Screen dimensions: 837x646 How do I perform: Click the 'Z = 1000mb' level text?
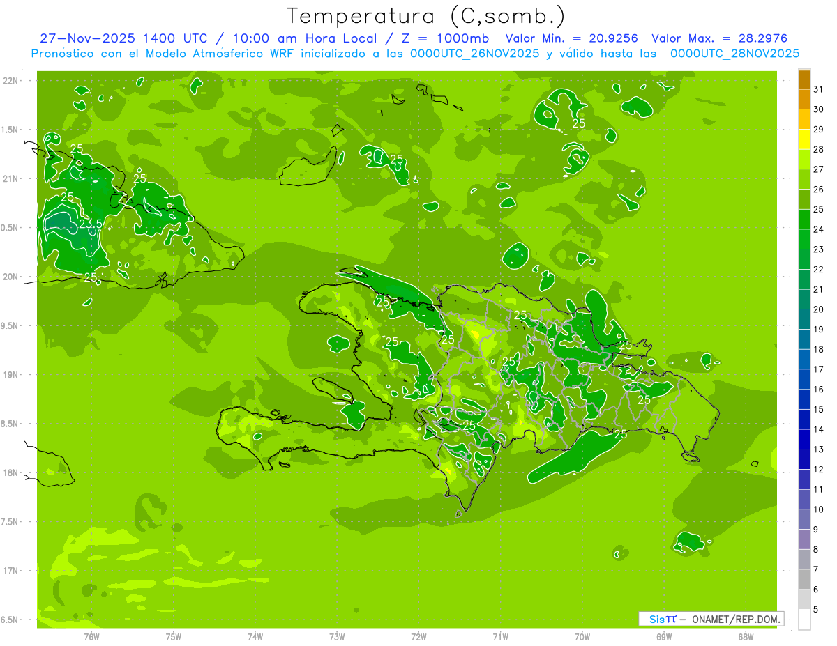coord(446,38)
